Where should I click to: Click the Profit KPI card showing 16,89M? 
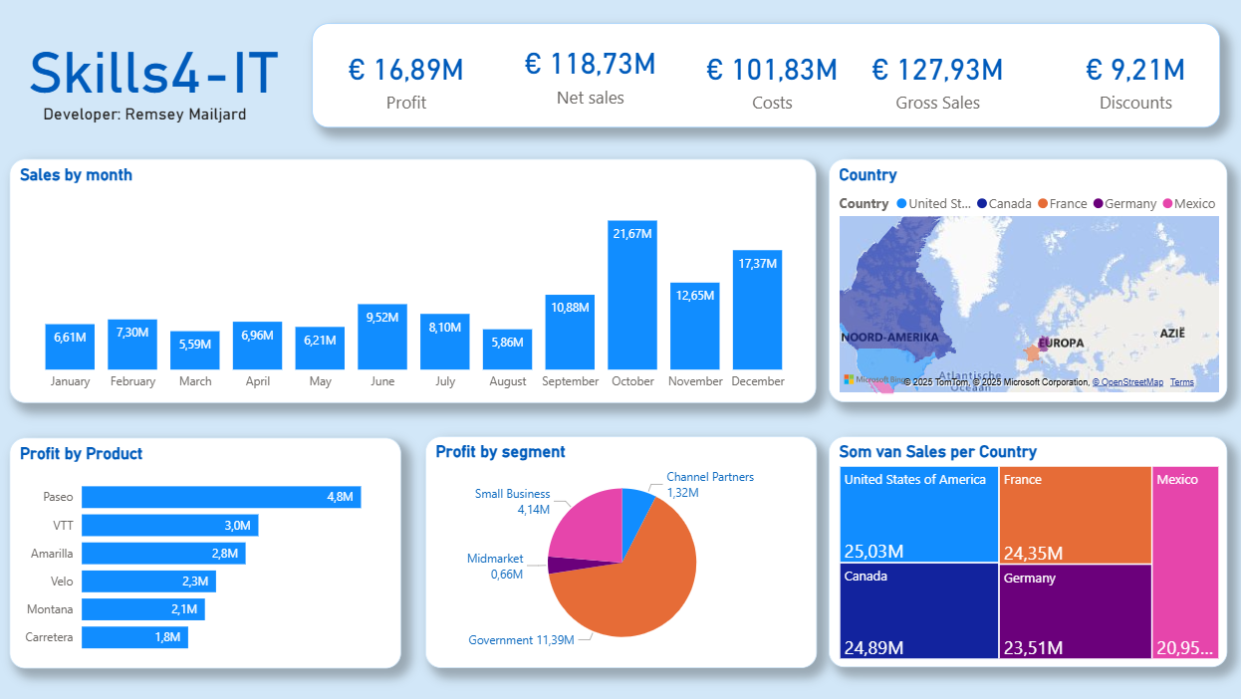406,80
